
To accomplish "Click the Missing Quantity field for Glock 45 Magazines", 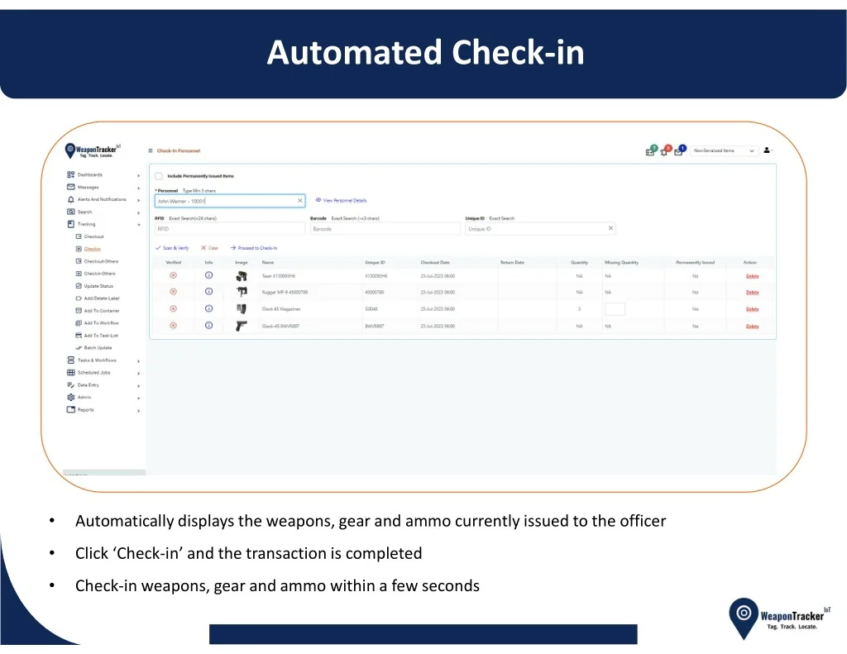I will [x=615, y=309].
